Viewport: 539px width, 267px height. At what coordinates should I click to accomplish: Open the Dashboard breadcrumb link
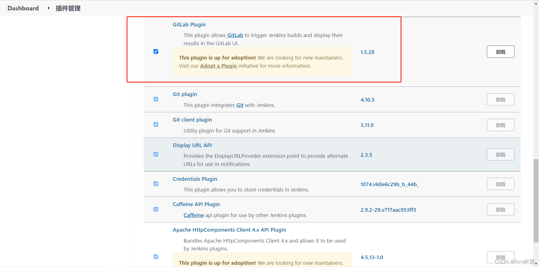[x=23, y=8]
